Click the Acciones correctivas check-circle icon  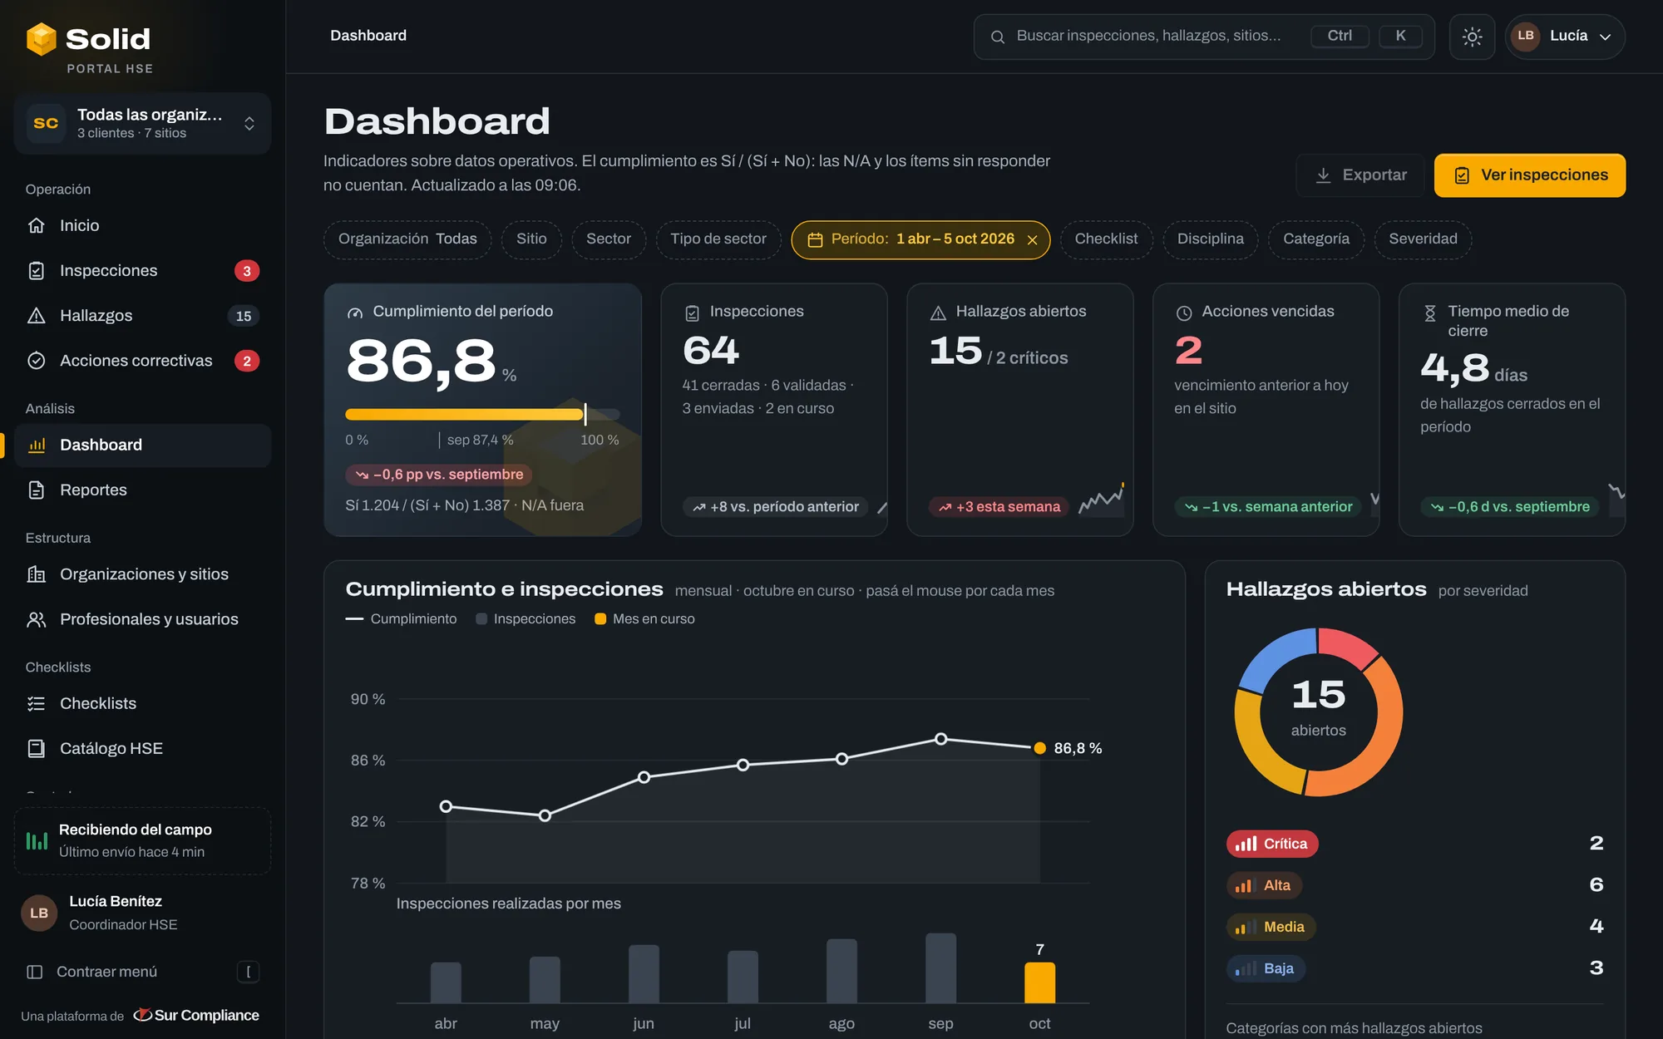37,361
